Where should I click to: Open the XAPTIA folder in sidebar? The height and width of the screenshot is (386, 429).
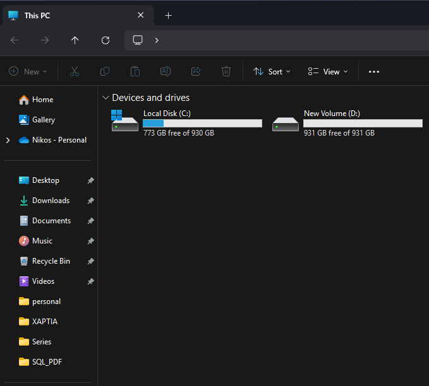(x=38, y=322)
